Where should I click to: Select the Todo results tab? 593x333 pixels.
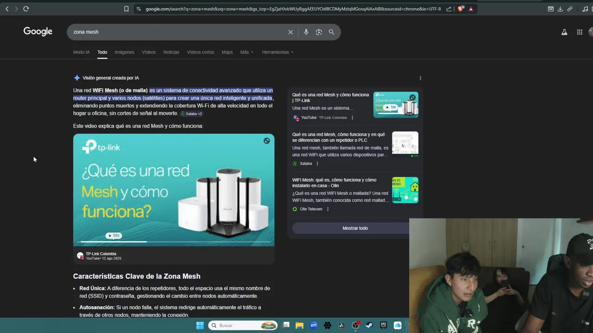(x=102, y=52)
